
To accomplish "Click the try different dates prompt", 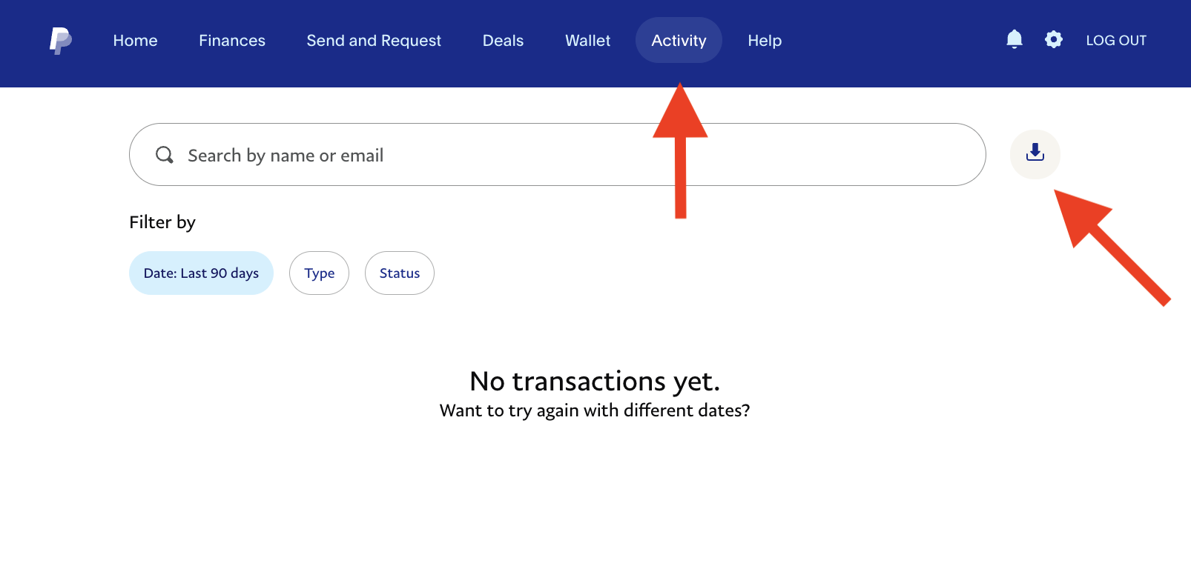I will 595,410.
